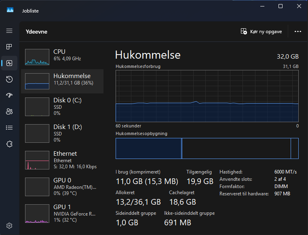Image resolution: width=308 pixels, height=235 pixels.
Task: Select the Performance page icon
Action: tap(9, 63)
